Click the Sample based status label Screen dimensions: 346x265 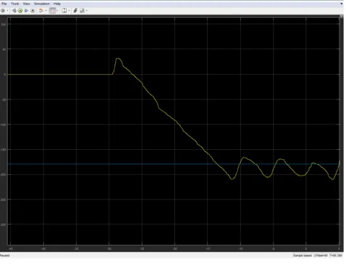pos(303,256)
